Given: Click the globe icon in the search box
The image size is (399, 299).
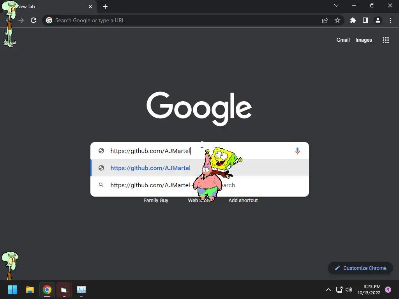Looking at the screenshot, I should click(x=101, y=151).
